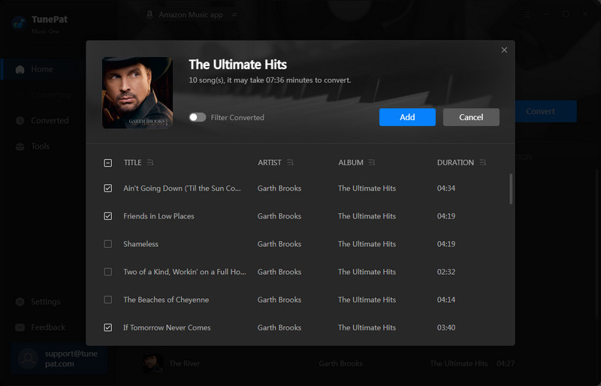Image resolution: width=601 pixels, height=386 pixels.
Task: Click the ARTIST column header
Action: pos(270,162)
